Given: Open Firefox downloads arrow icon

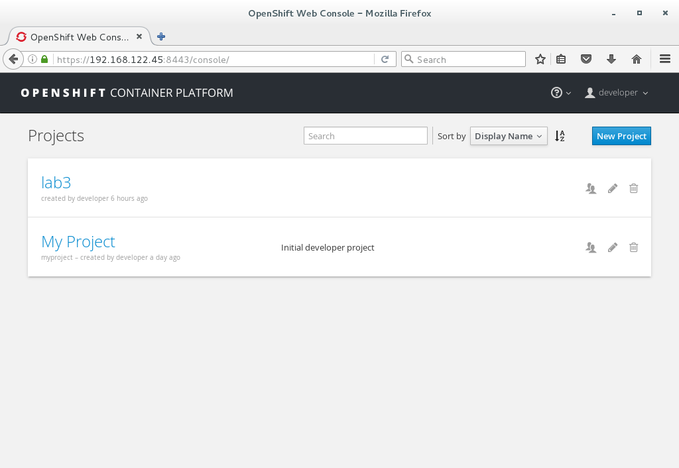Looking at the screenshot, I should pos(611,59).
